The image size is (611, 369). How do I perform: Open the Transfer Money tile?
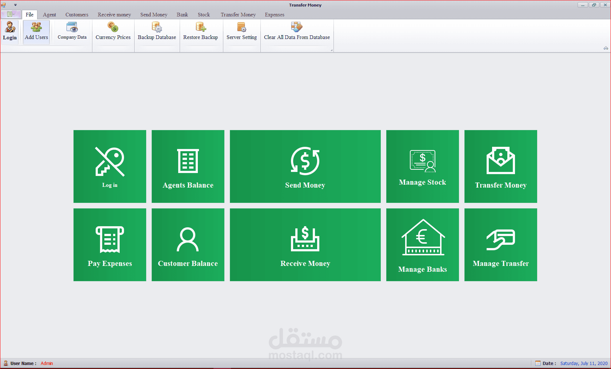click(x=501, y=166)
